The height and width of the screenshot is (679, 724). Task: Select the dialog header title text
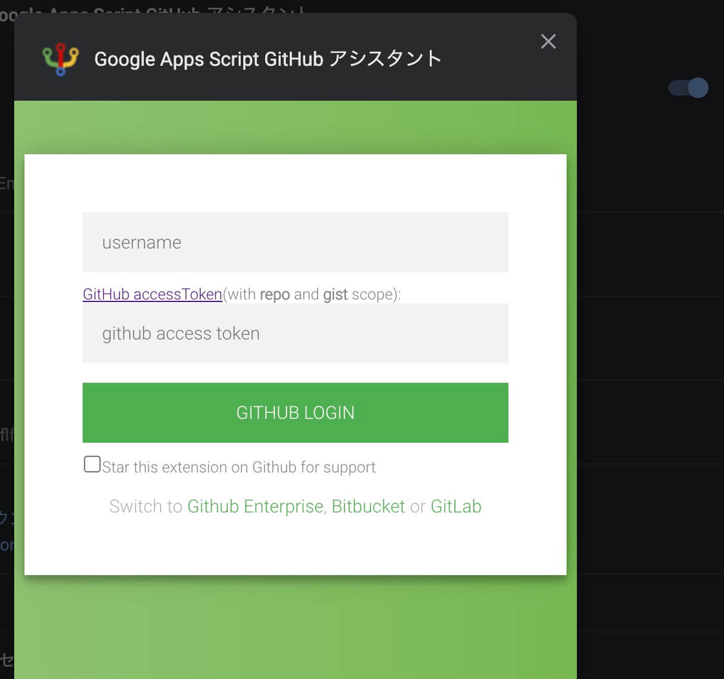tap(268, 59)
